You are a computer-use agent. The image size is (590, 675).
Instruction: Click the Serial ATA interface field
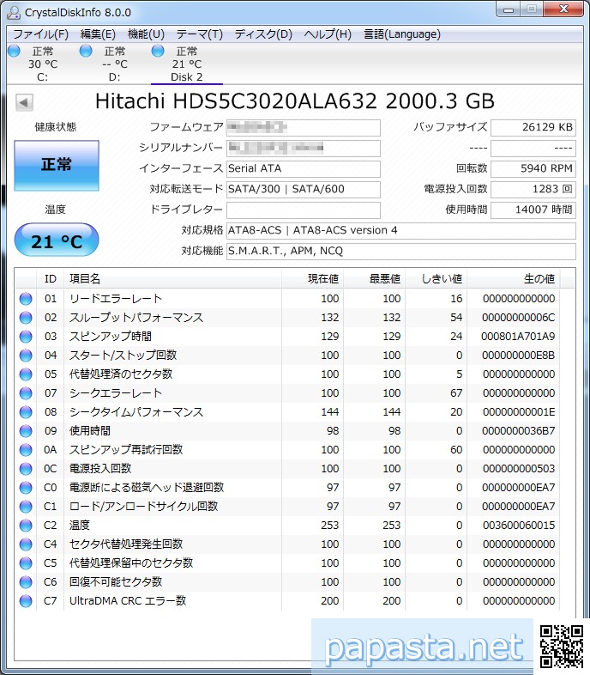click(303, 168)
